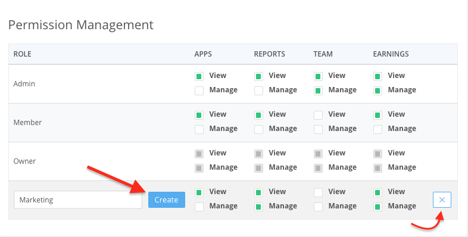The width and height of the screenshot is (468, 237).
Task: Check new role Apps Manage checkbox
Action: click(x=199, y=207)
